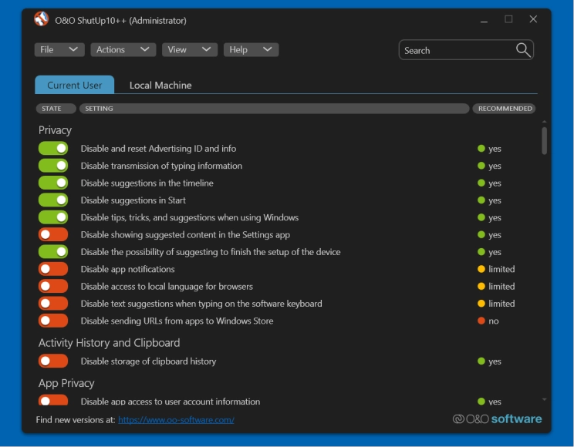Click 'Disable app notifications' setting text
574x447 pixels.
(x=127, y=269)
